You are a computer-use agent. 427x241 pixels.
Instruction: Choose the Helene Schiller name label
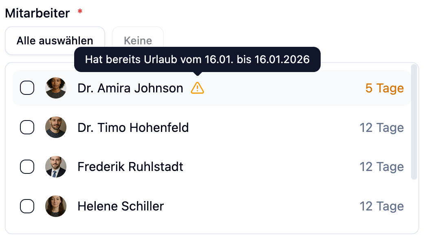coord(121,206)
